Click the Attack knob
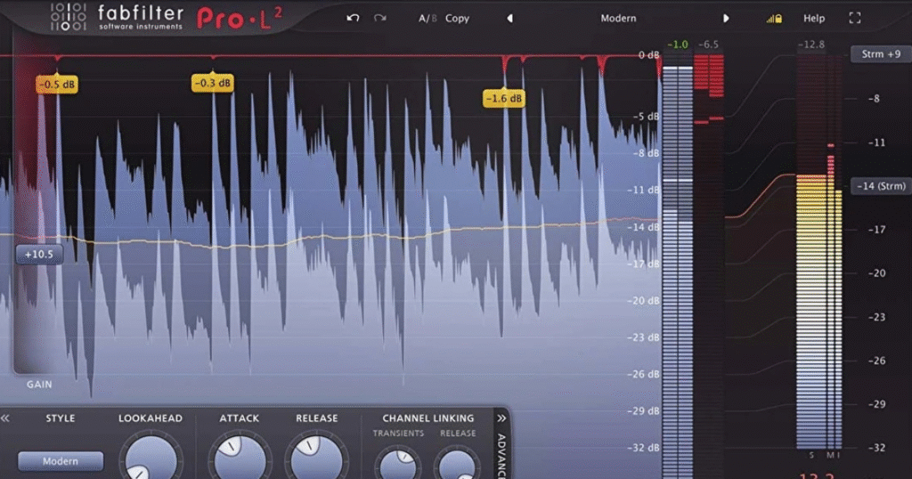The height and width of the screenshot is (479, 912). 240,460
